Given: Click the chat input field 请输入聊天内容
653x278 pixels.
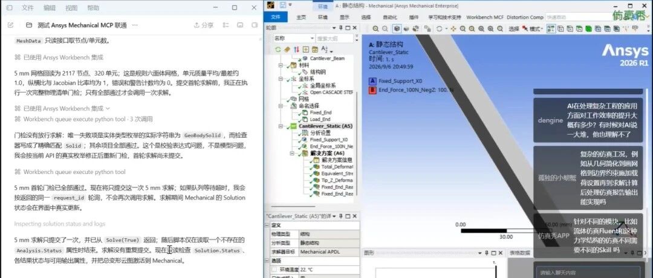Looking at the screenshot, I should click(x=587, y=273).
